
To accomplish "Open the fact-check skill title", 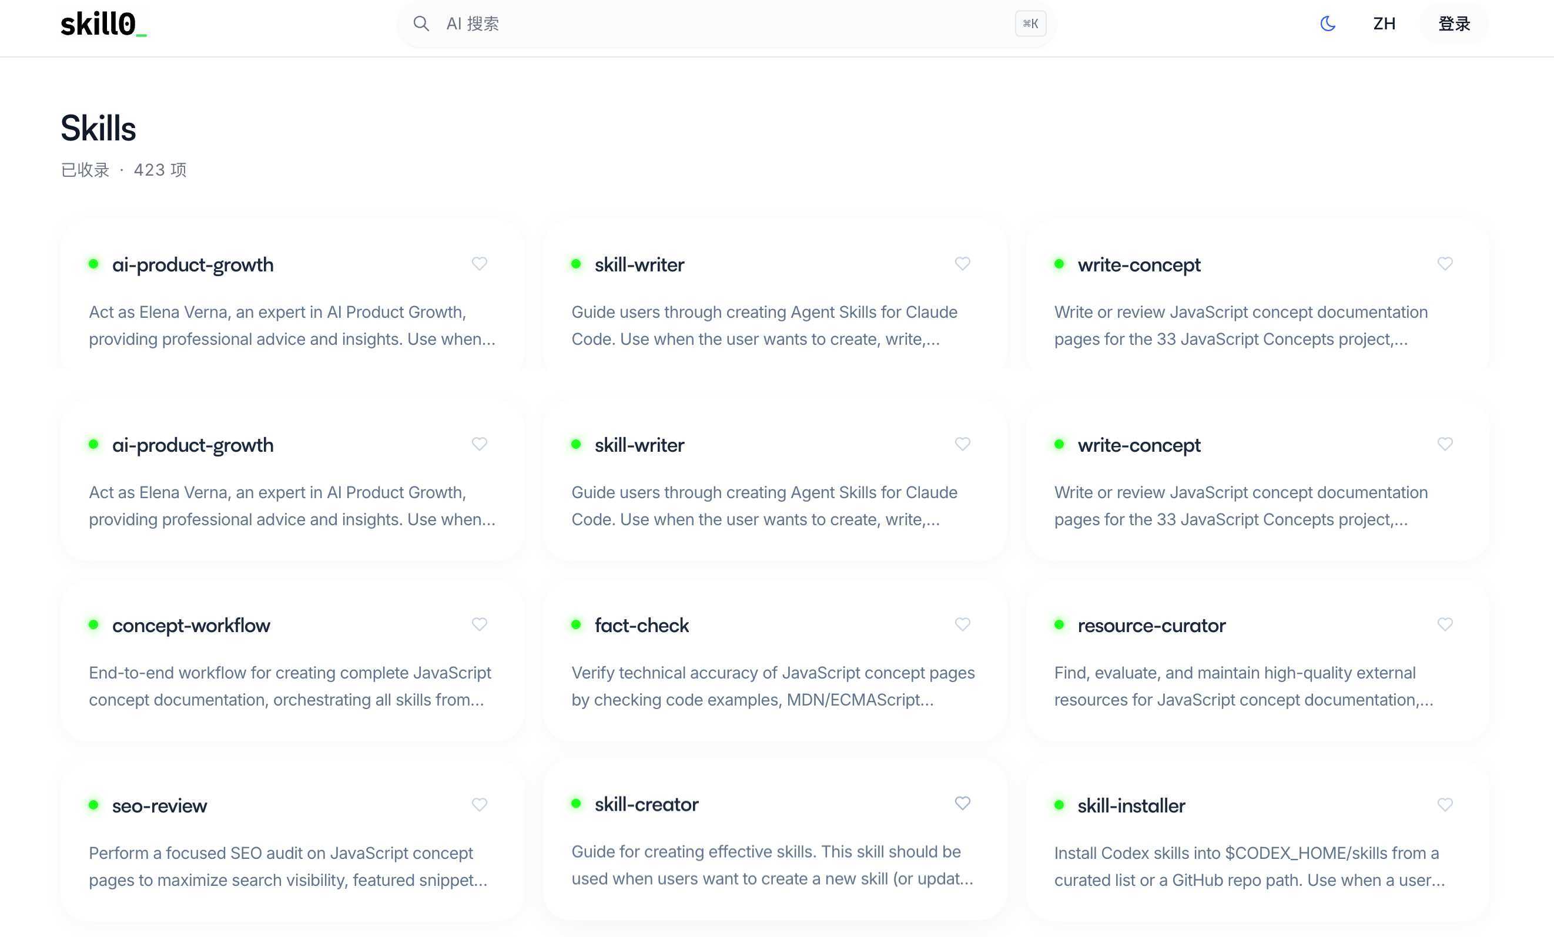I will [x=641, y=626].
